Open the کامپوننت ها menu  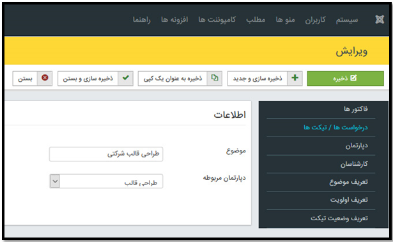pos(217,20)
